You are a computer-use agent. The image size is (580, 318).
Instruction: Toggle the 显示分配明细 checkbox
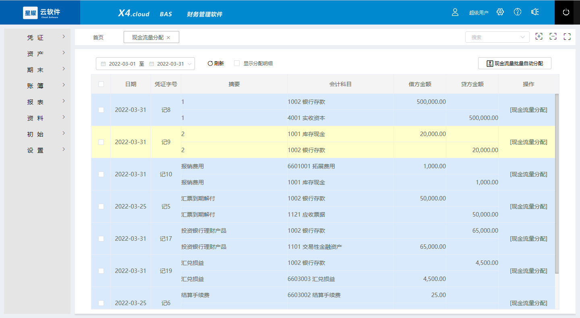237,63
